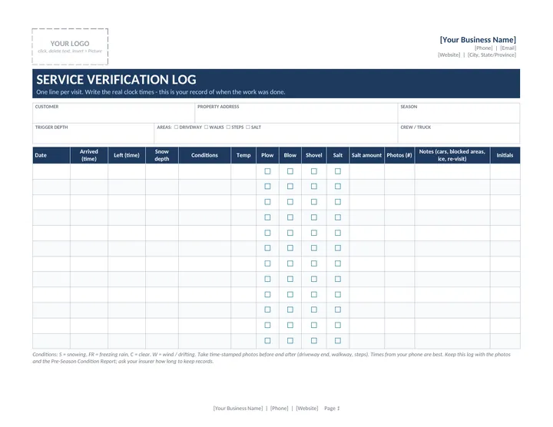553x427 pixels.
Task: Click the Conditions column header
Action: 204,155
